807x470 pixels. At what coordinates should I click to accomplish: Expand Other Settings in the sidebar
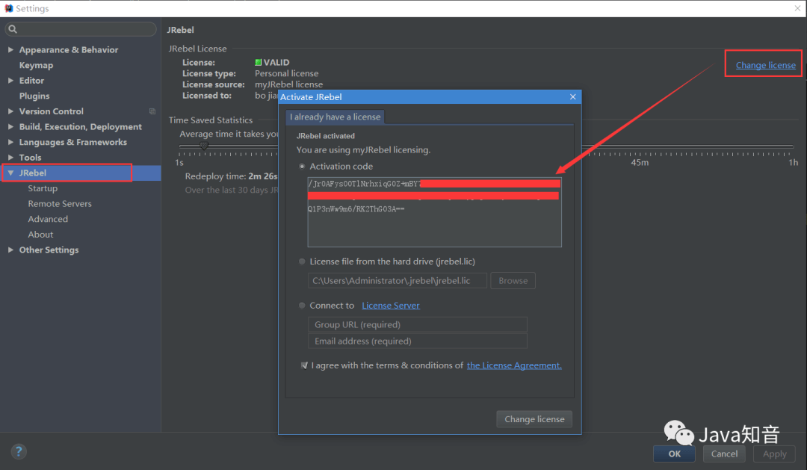coord(10,250)
